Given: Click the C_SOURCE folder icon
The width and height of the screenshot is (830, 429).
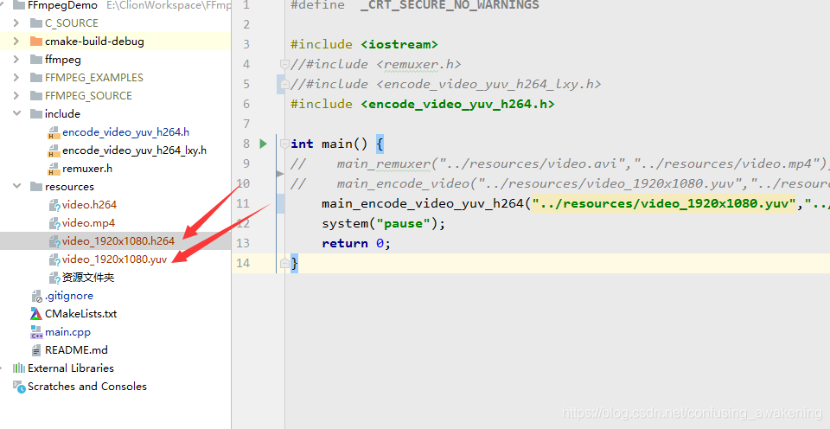Looking at the screenshot, I should (x=36, y=22).
